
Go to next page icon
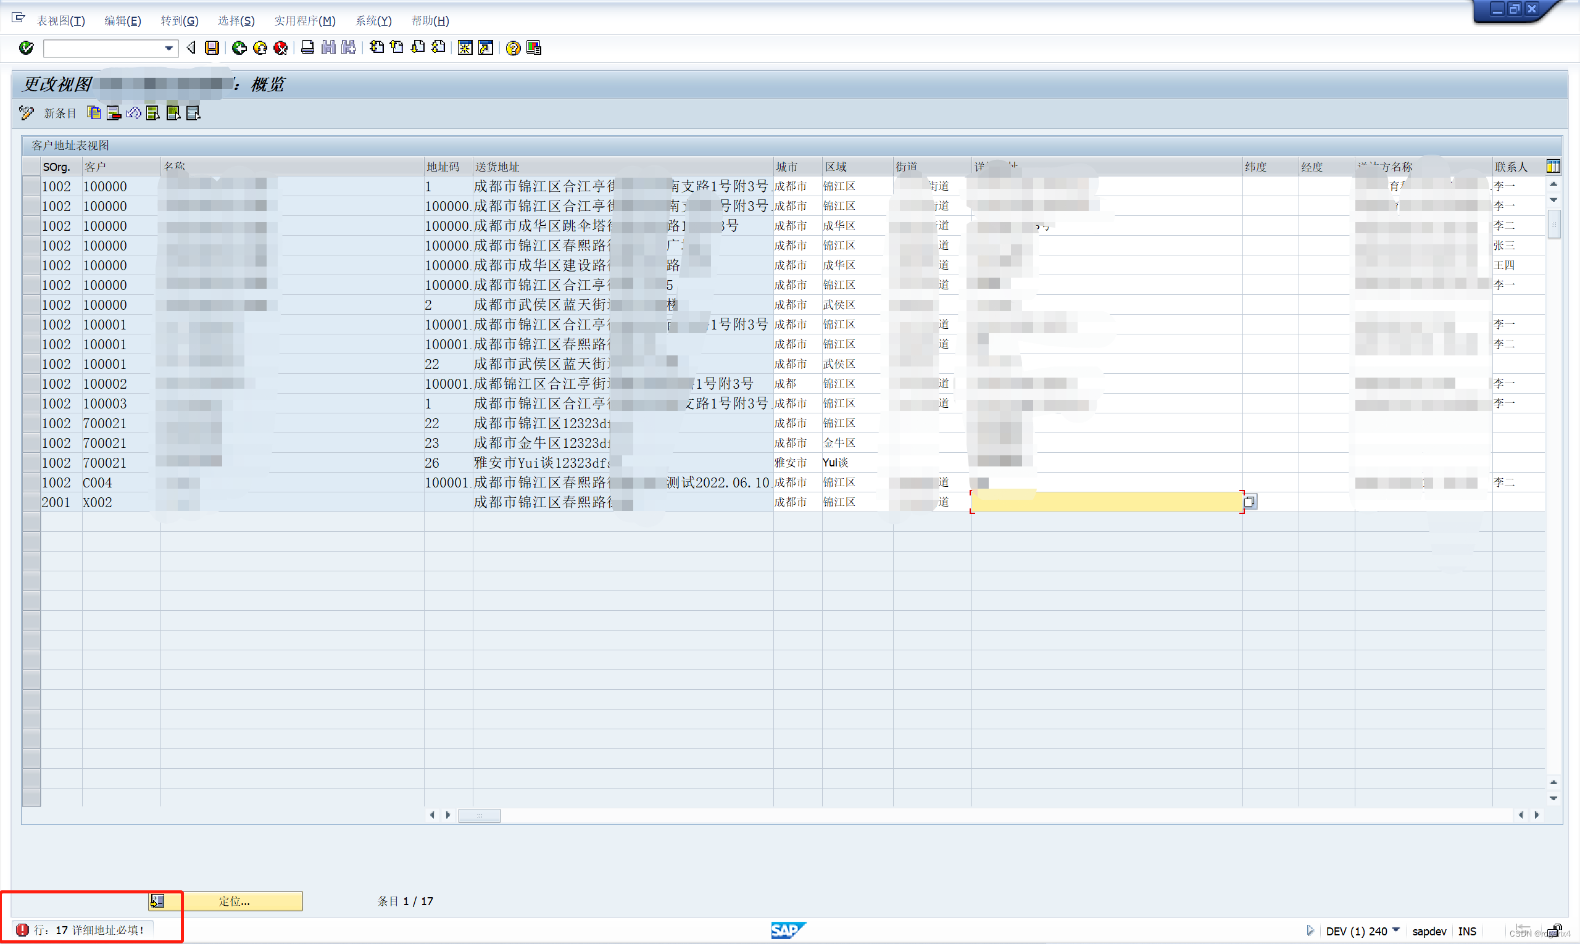point(418,48)
